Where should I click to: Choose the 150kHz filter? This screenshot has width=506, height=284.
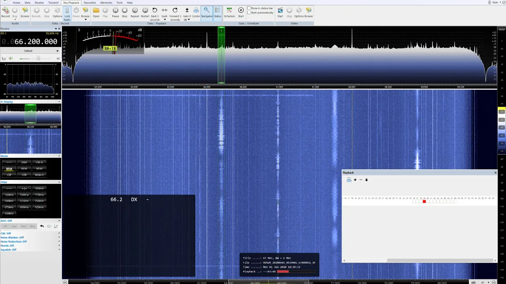tap(24, 194)
